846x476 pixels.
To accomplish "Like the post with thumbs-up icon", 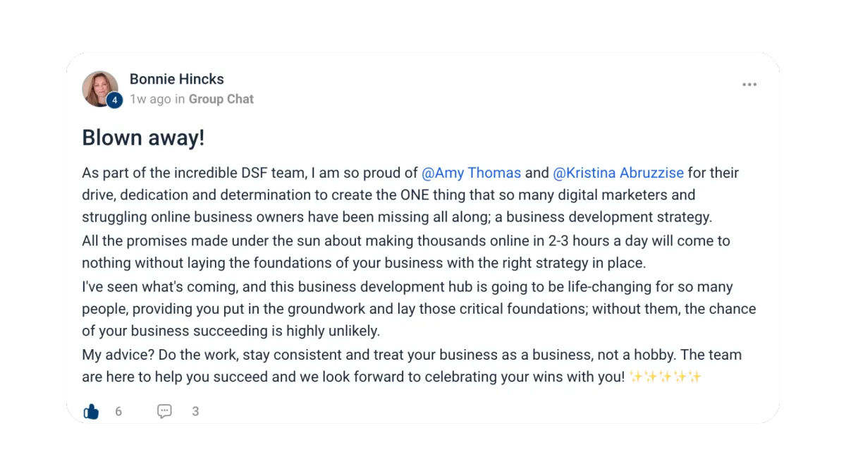I will 92,411.
